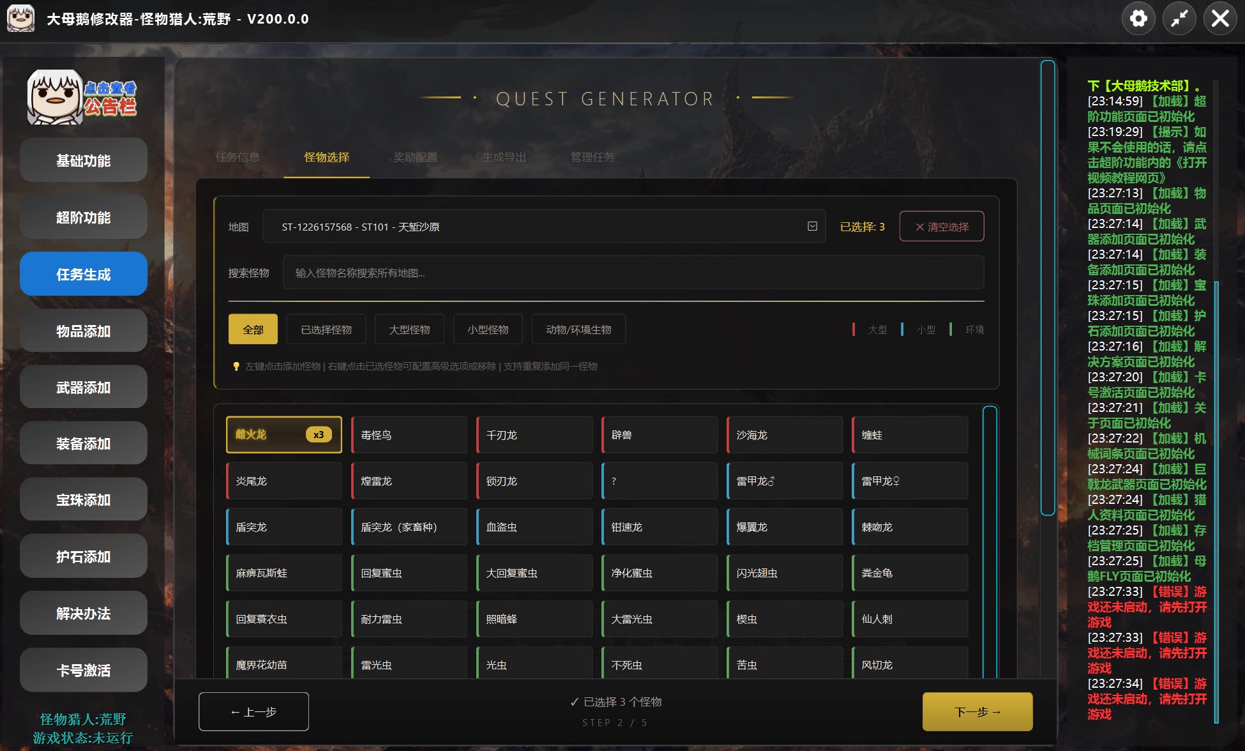Image resolution: width=1245 pixels, height=751 pixels.
Task: Add the 大雷光虫 creature
Action: point(660,619)
